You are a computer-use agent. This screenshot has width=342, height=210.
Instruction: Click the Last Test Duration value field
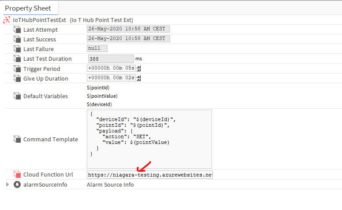(x=110, y=59)
